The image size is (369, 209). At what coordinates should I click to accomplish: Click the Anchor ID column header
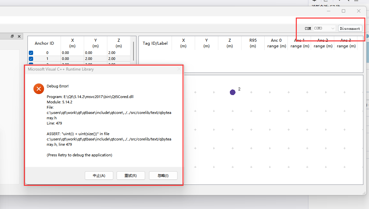(44, 43)
